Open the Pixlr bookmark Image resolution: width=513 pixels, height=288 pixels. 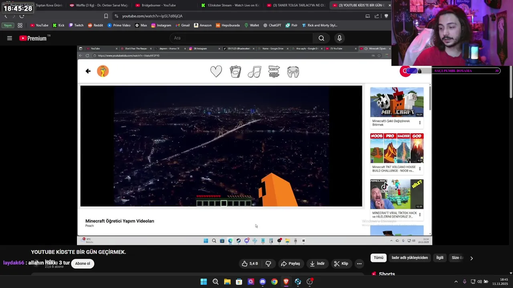click(x=291, y=25)
